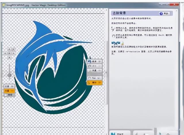This screenshot has width=184, height=135.
Task: Click the zoom slider handle
Action: click(9, 75)
